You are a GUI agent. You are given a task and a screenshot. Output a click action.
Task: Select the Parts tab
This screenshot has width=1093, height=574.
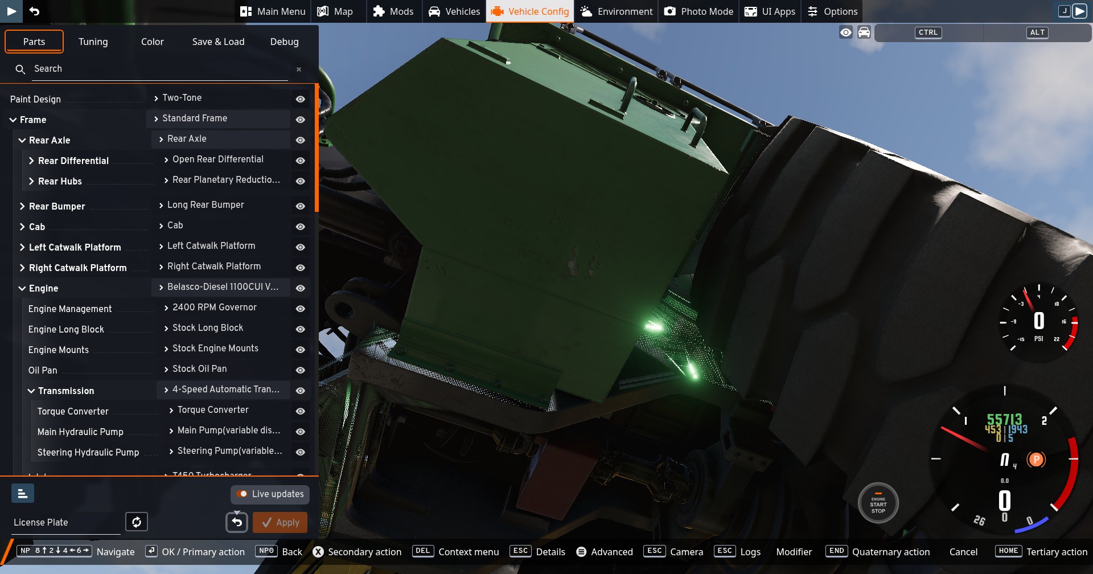point(34,42)
